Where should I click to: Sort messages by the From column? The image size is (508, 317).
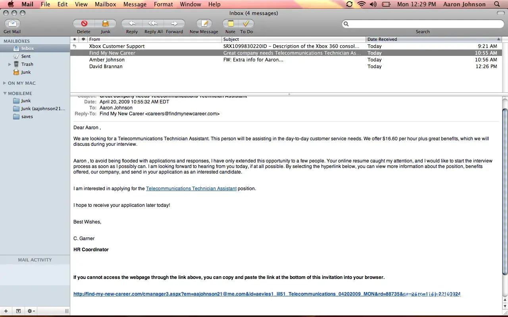(x=155, y=39)
